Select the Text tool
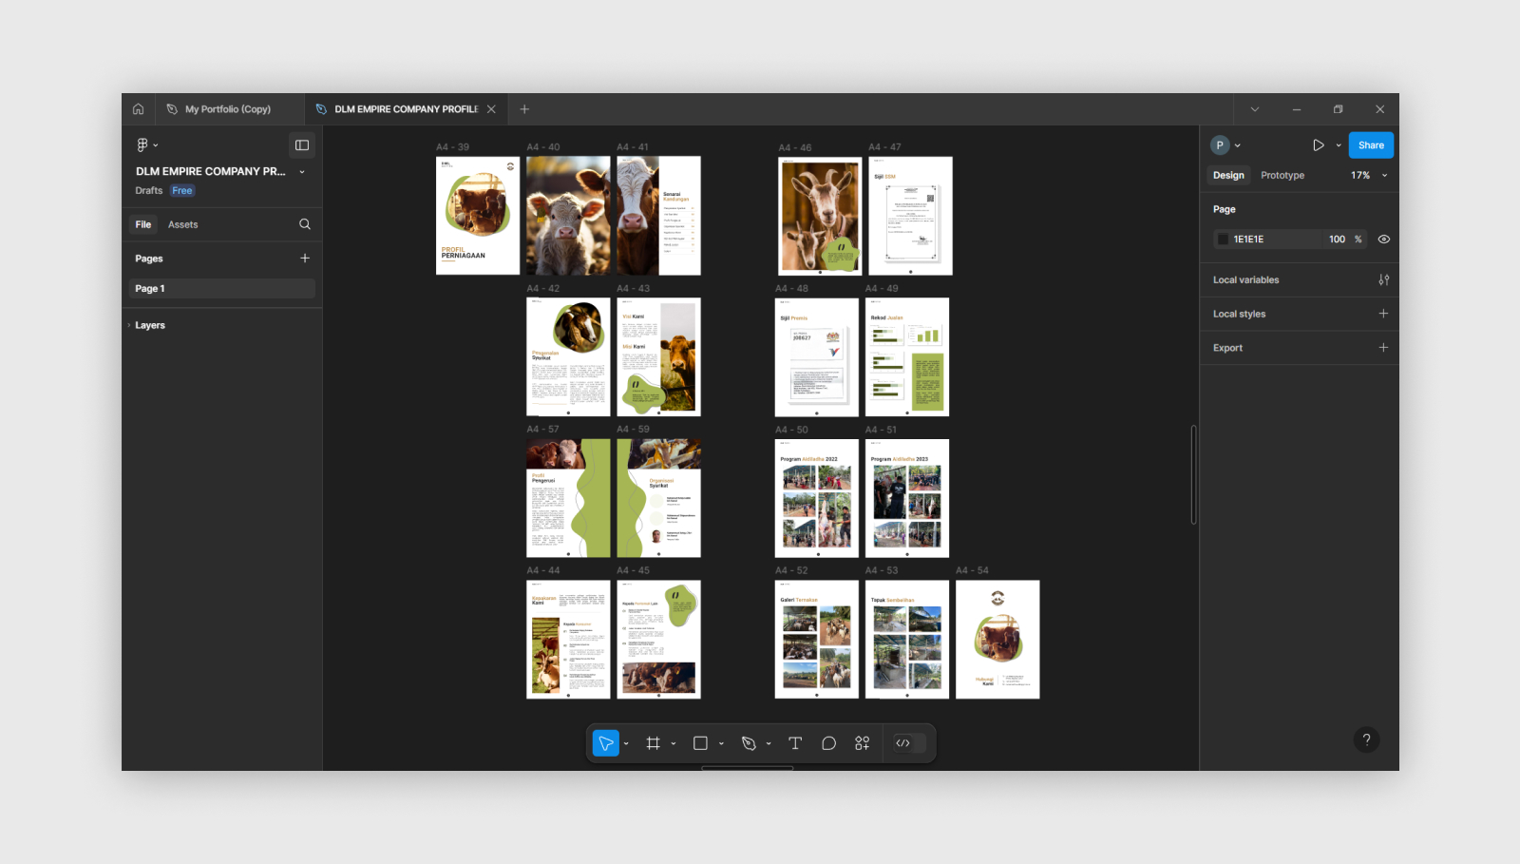Viewport: 1520px width, 864px height. tap(795, 743)
